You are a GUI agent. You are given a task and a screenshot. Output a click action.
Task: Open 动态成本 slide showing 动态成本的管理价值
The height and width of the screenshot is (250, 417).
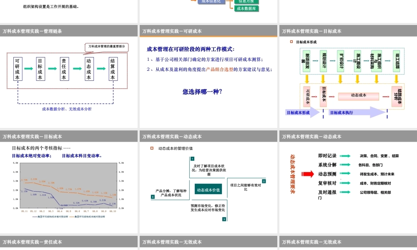click(x=208, y=182)
